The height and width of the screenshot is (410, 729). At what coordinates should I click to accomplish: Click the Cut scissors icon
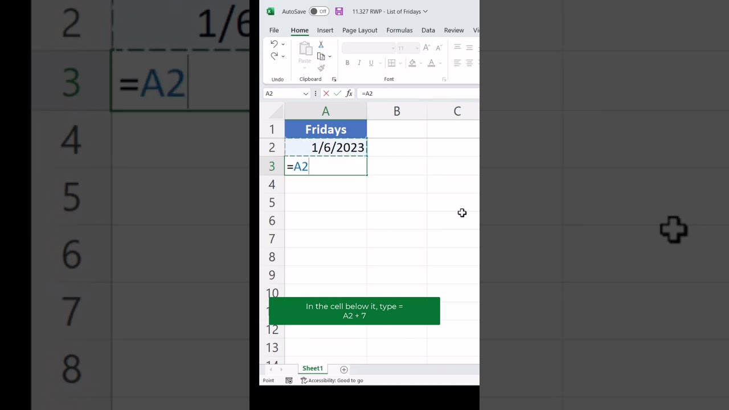(x=321, y=44)
